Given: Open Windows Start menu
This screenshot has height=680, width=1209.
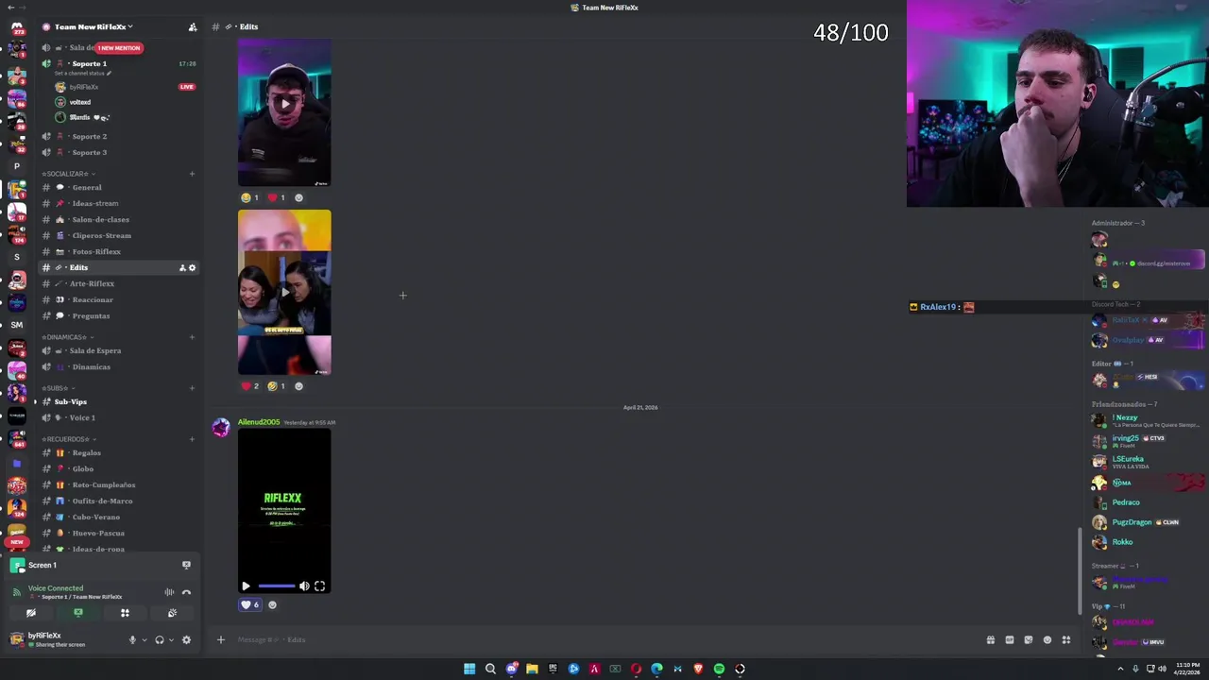Looking at the screenshot, I should click(469, 669).
